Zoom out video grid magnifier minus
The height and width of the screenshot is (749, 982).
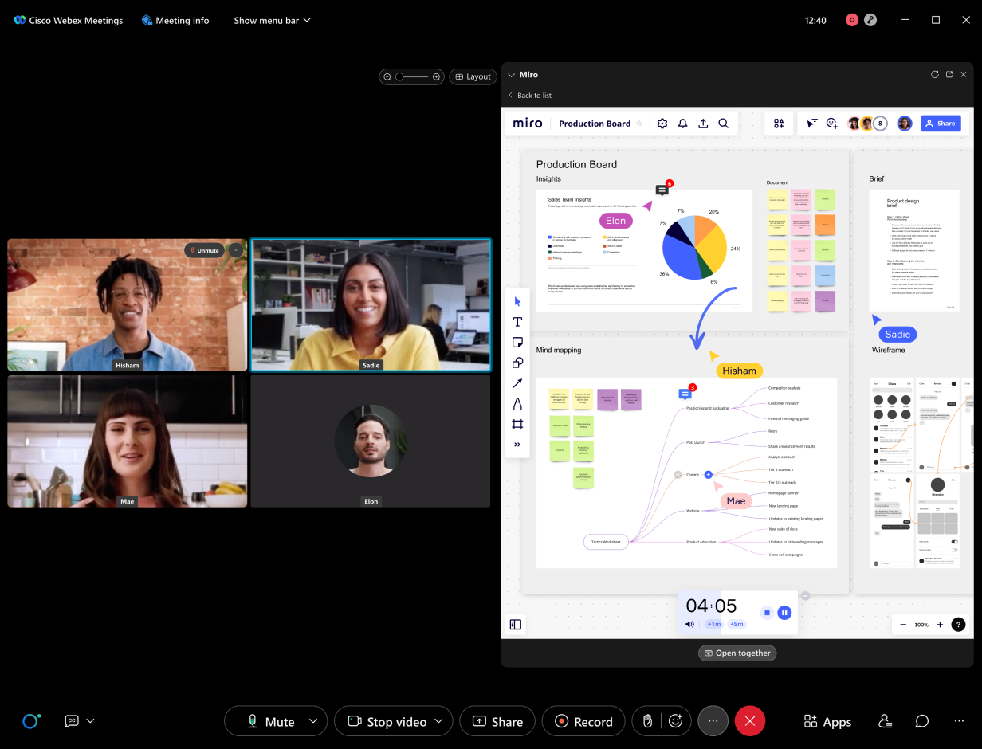[387, 76]
